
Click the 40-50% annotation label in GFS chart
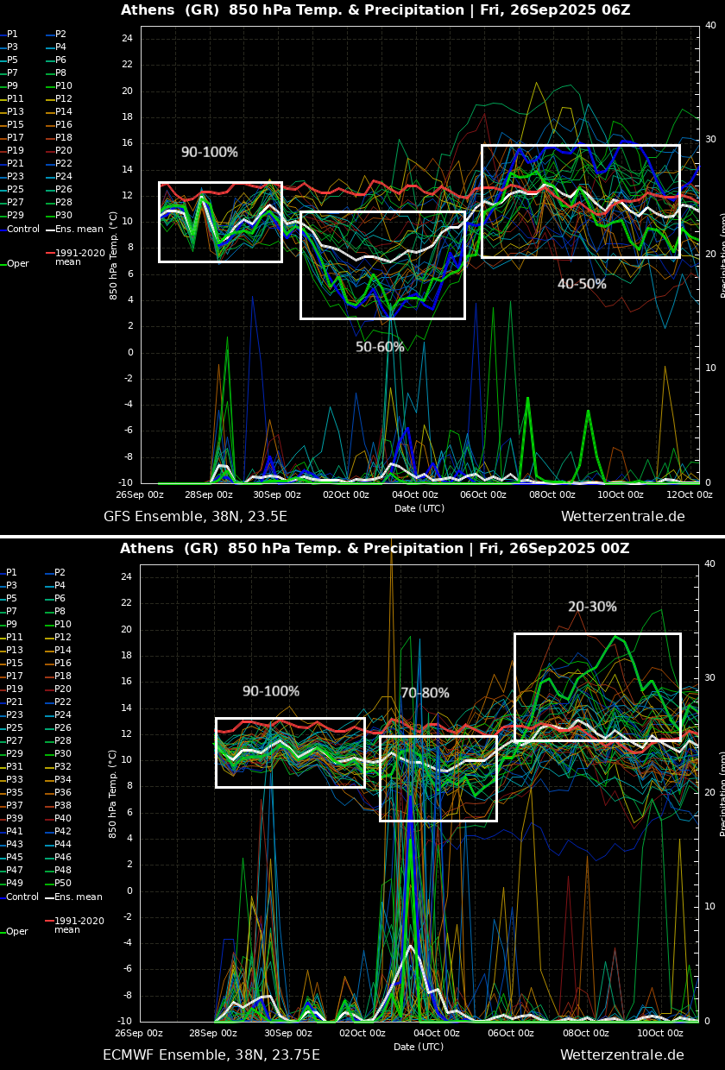(582, 284)
